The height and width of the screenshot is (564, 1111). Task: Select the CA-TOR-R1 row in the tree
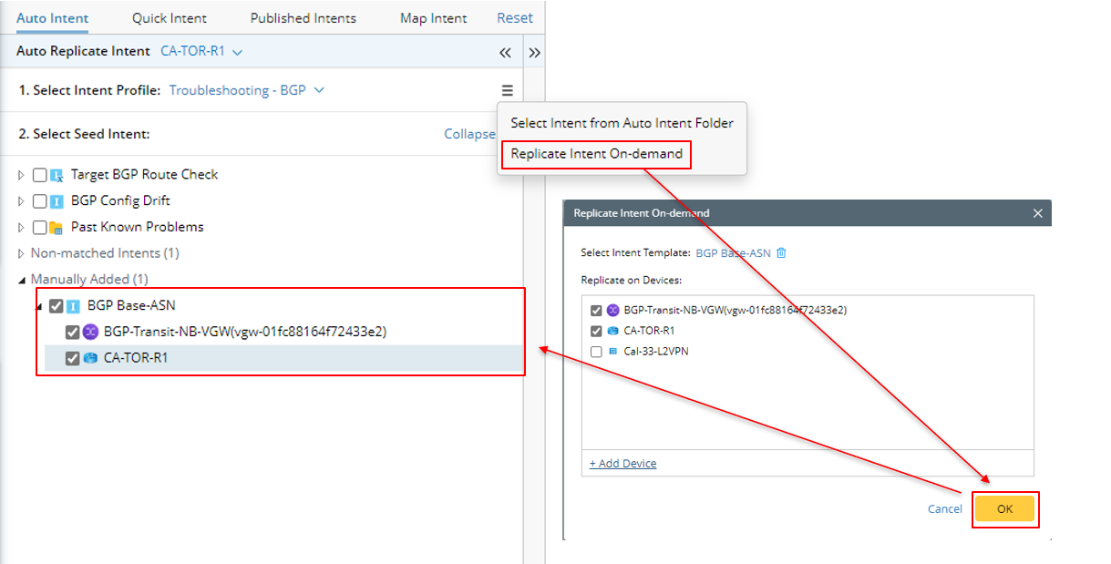point(136,359)
